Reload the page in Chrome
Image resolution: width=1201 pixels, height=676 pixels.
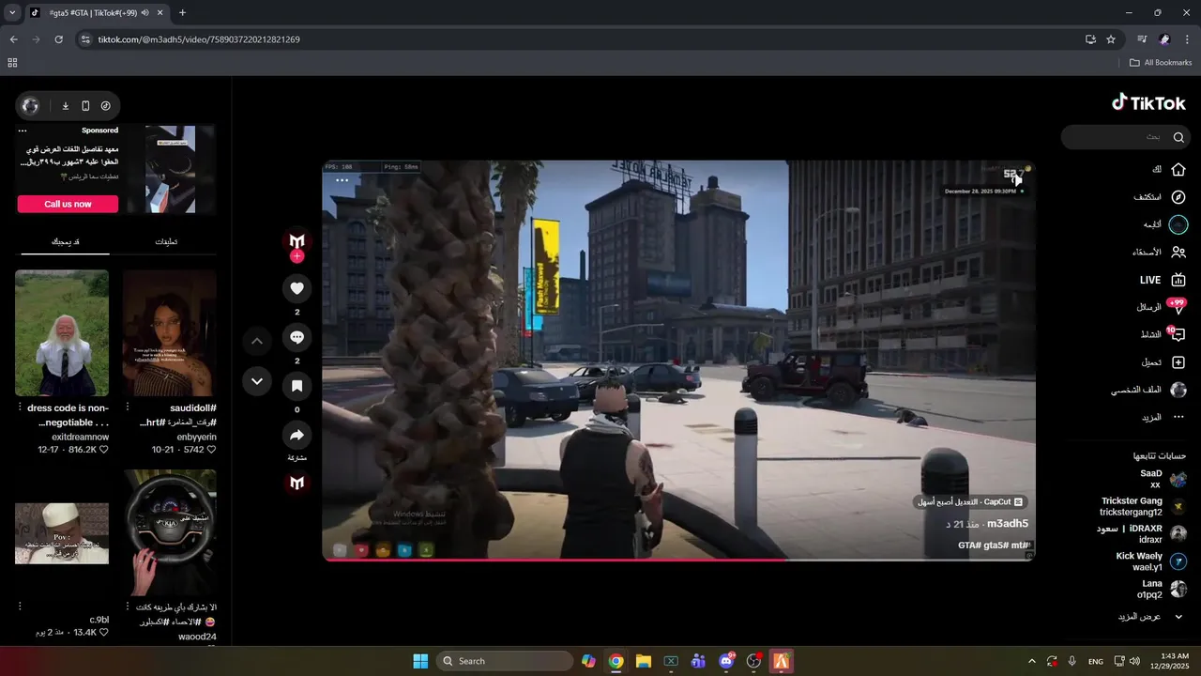[x=58, y=39]
